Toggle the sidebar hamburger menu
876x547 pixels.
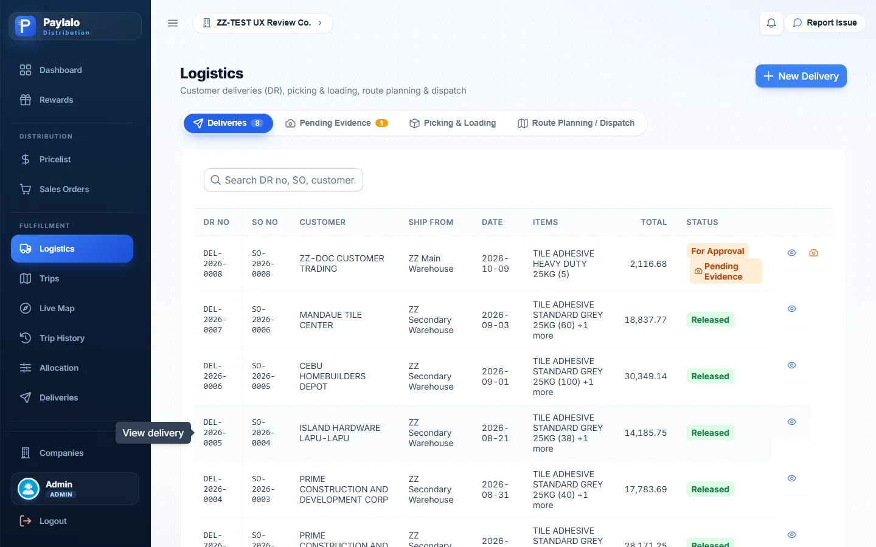pos(173,23)
